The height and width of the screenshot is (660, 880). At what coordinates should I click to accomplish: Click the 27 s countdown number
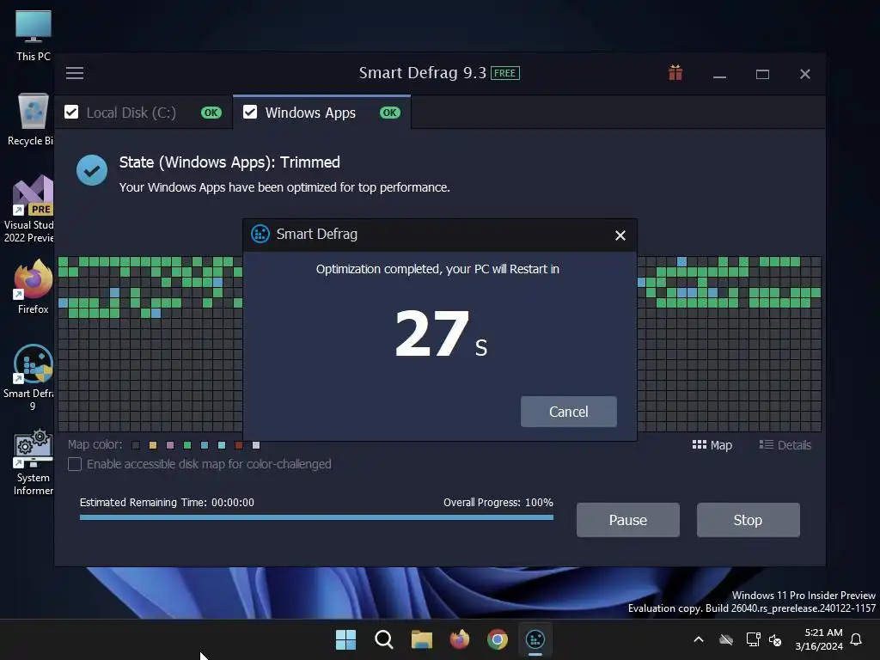(x=441, y=334)
